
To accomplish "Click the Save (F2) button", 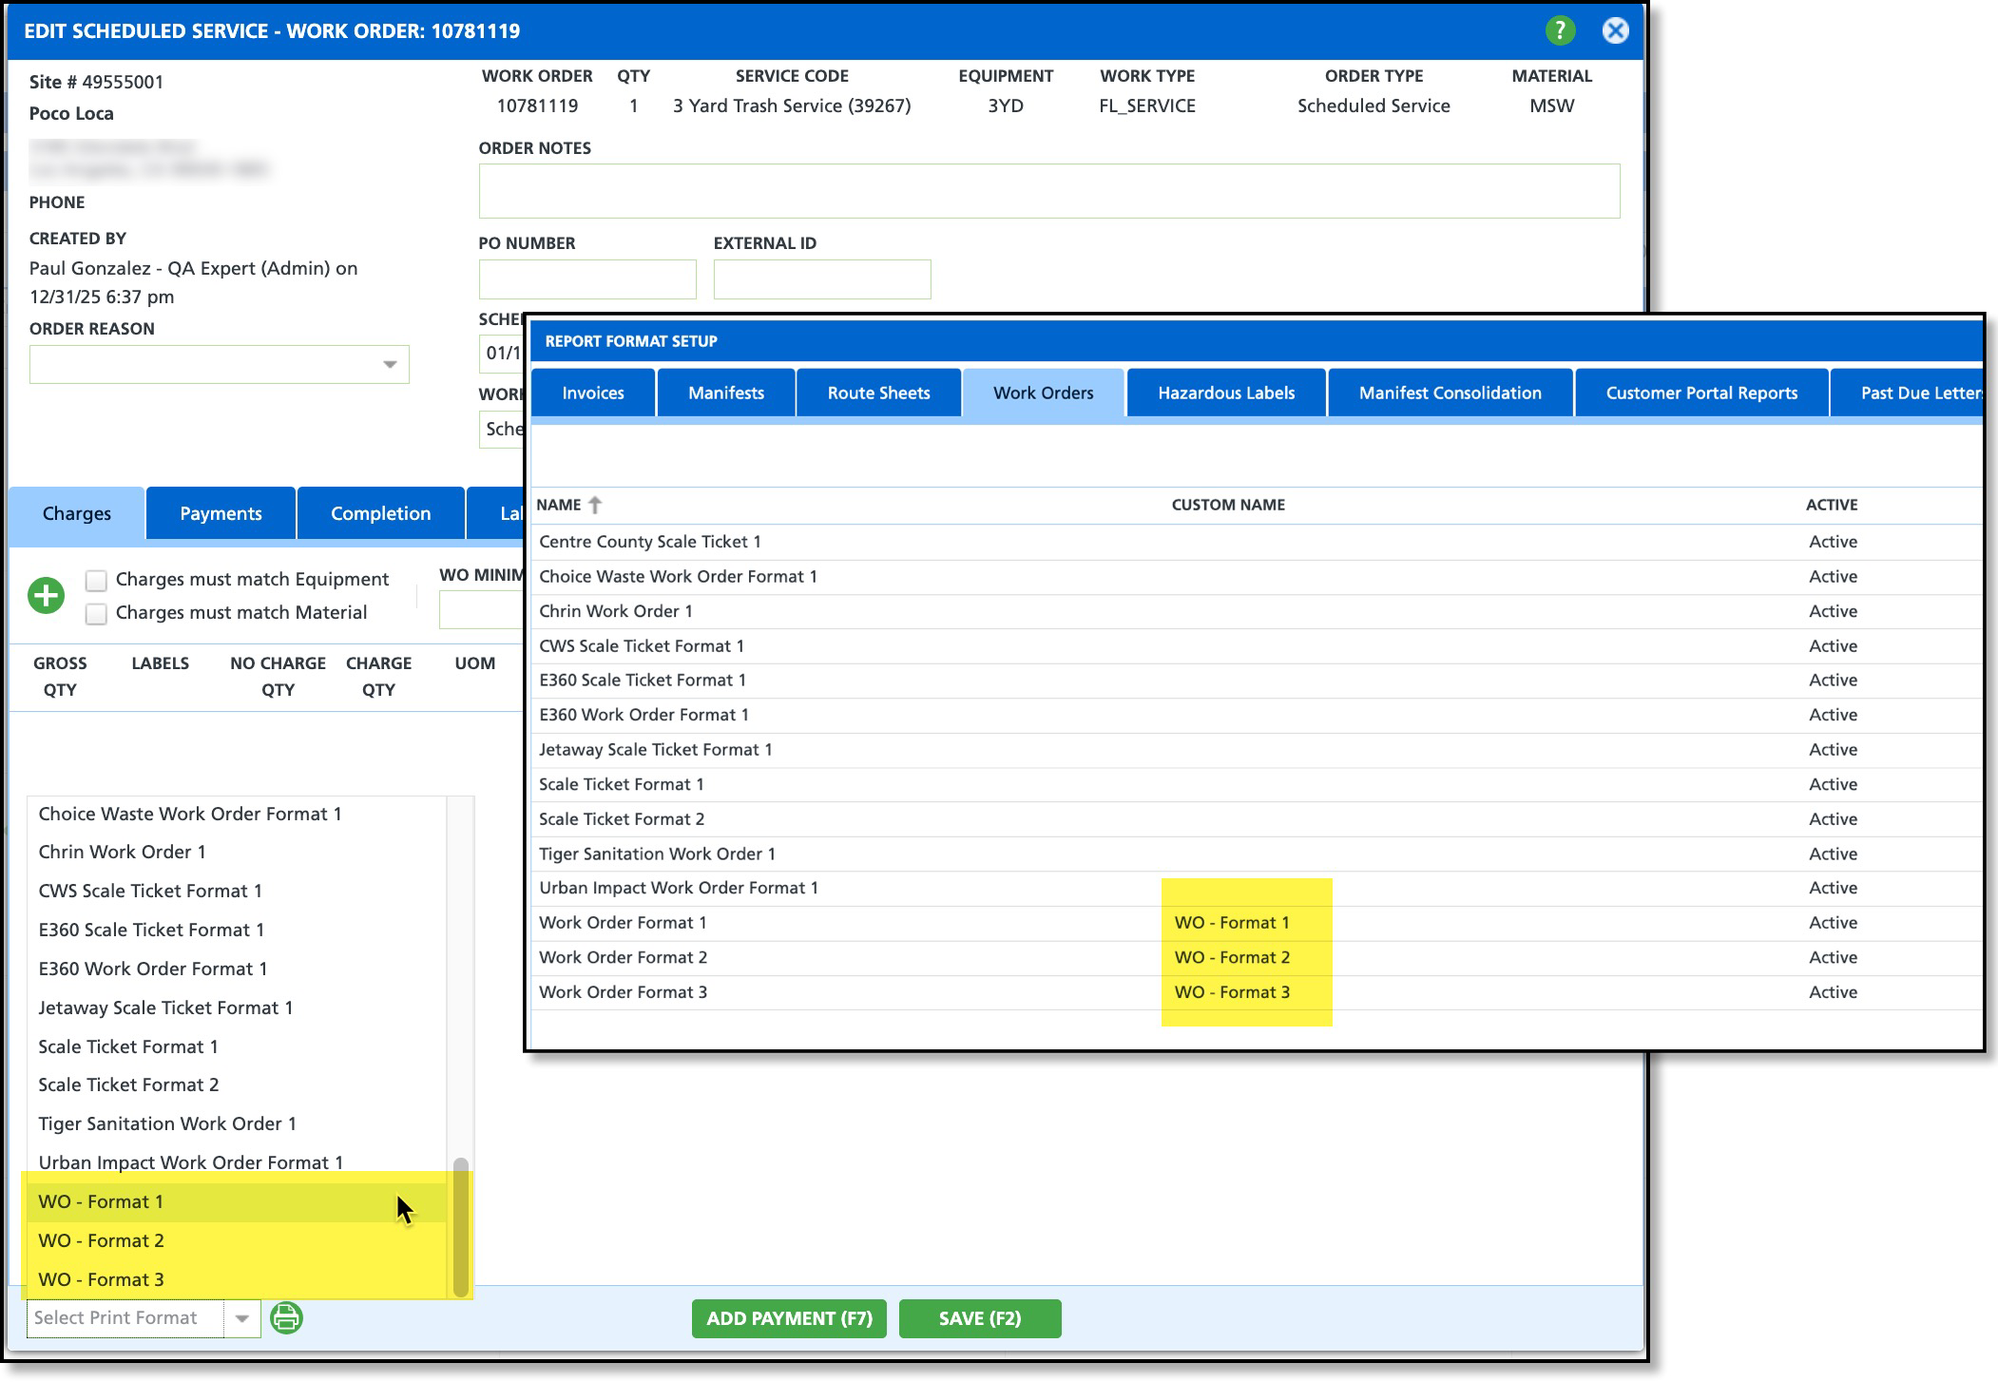I will click(979, 1318).
